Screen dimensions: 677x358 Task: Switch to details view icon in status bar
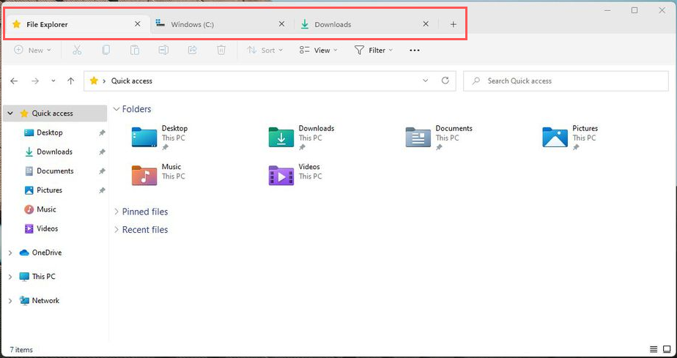(654, 349)
